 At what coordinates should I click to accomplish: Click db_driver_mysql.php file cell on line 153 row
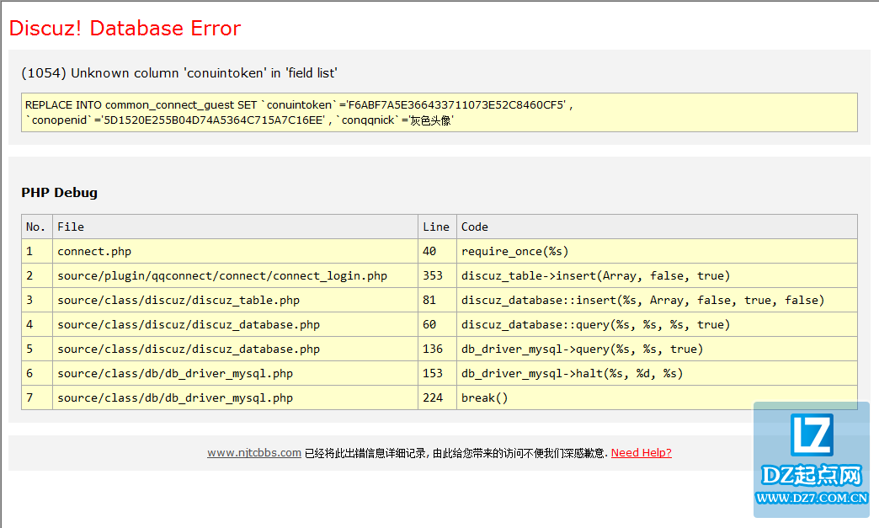tap(236, 373)
